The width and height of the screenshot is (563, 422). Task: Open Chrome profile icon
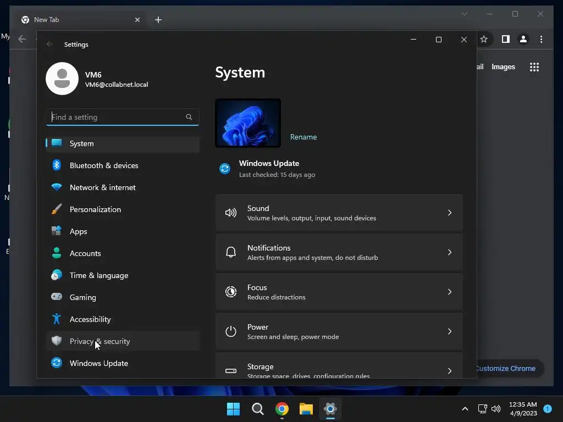click(x=523, y=39)
